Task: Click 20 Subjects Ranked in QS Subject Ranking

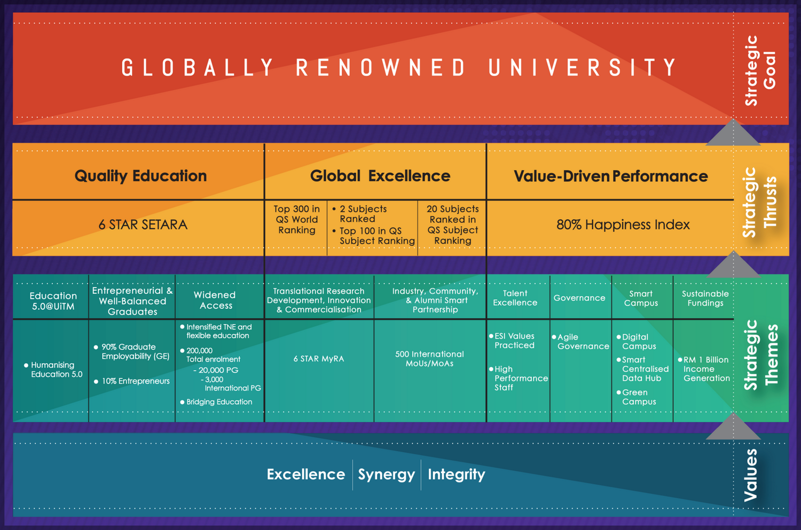Action: (x=452, y=224)
